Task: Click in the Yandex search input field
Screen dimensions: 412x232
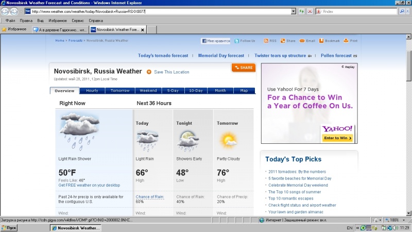Action: click(355, 11)
